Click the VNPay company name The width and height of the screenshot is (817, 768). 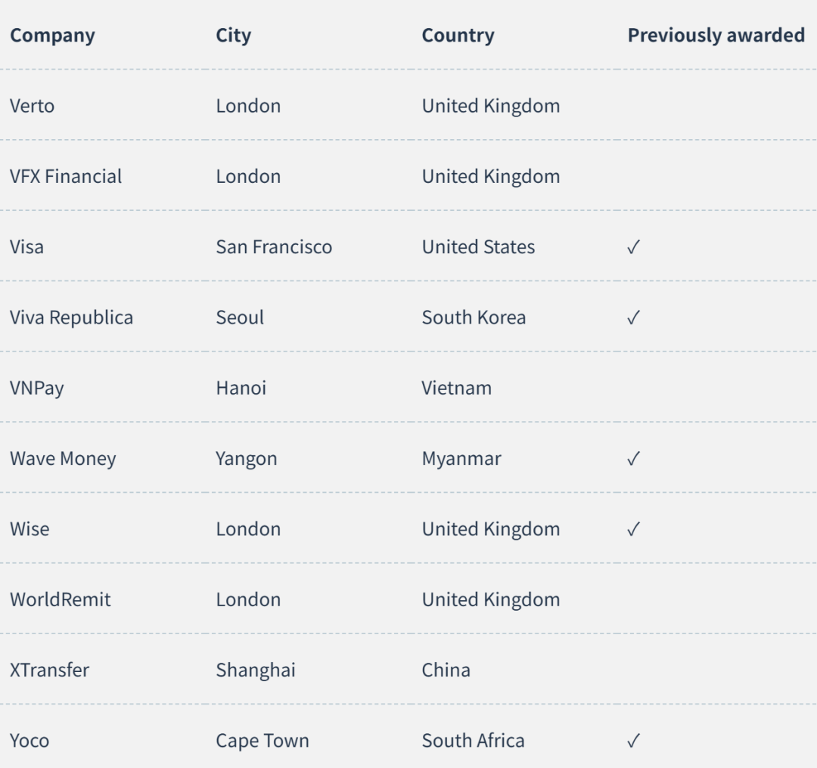click(x=37, y=389)
